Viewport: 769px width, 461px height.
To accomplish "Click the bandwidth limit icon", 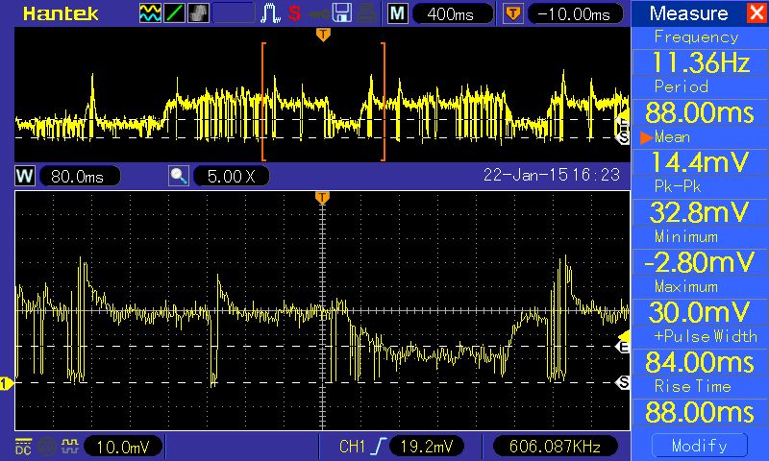I will [x=47, y=447].
